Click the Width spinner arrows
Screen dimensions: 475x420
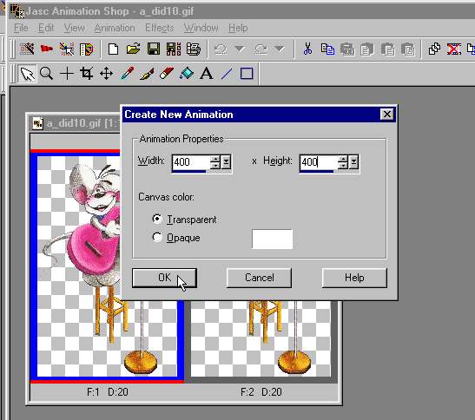tap(215, 162)
